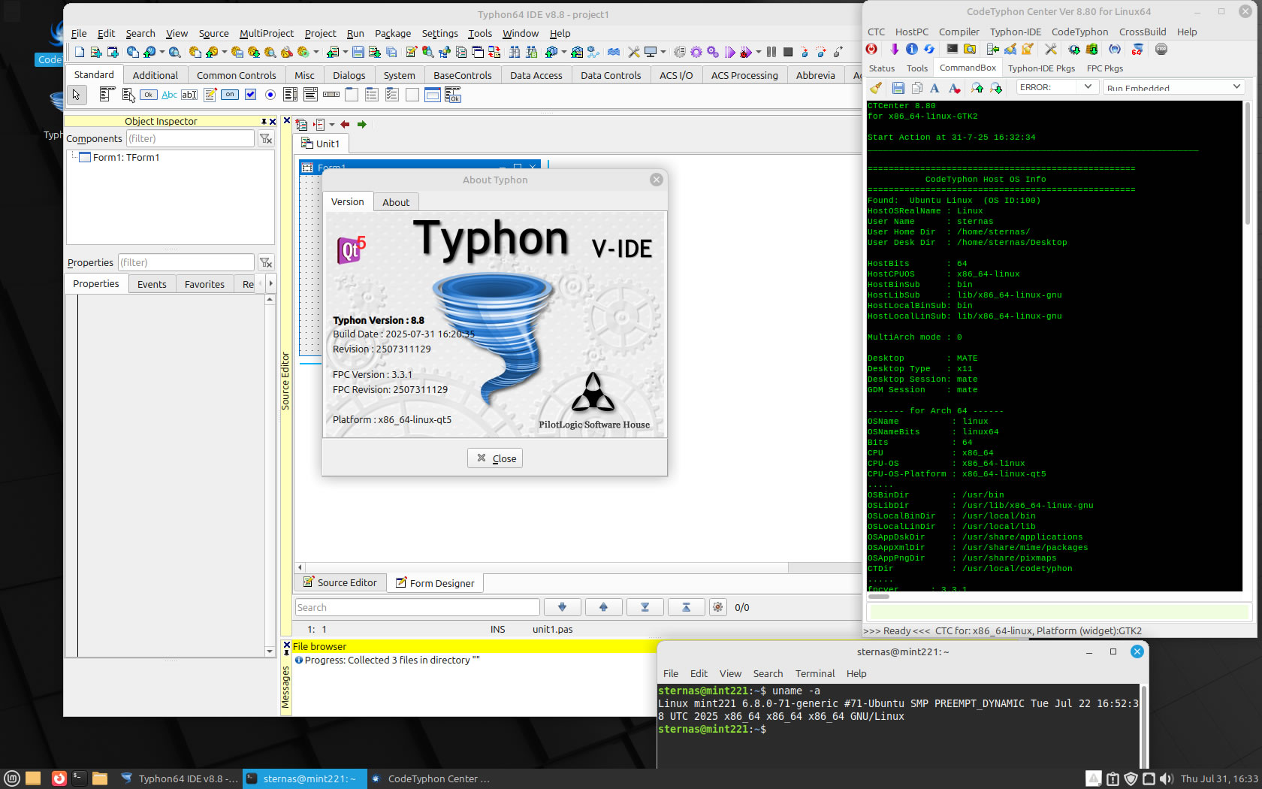Click volume speaker icon in system tray
The height and width of the screenshot is (789, 1262).
1166,778
